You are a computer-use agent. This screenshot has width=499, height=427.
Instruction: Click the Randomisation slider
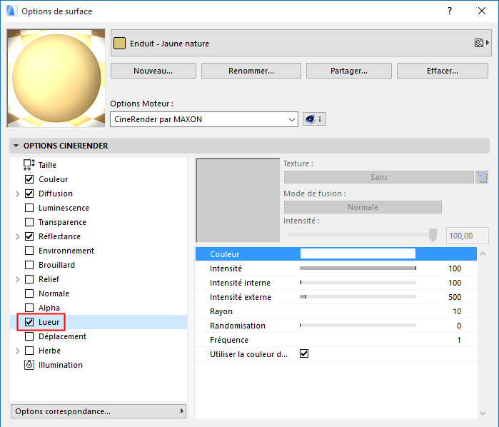[358, 325]
